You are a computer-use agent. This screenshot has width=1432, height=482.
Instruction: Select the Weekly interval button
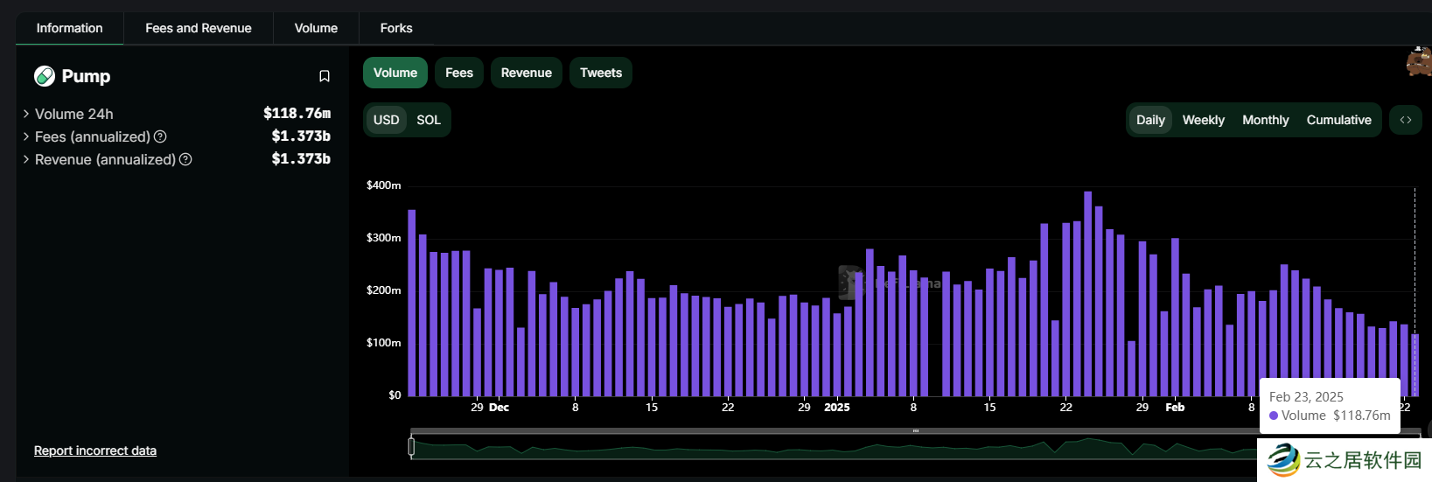[x=1203, y=120]
